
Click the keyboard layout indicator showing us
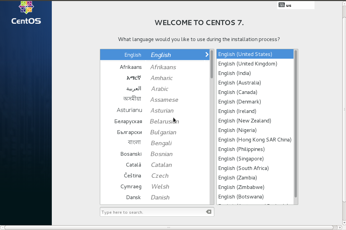[291, 5]
